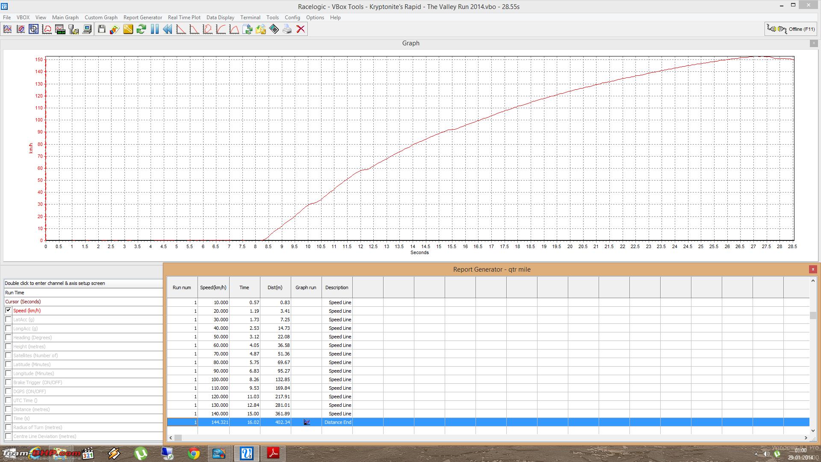Click the accel-decel peak graph icon
The image size is (821, 462).
pyautogui.click(x=234, y=29)
